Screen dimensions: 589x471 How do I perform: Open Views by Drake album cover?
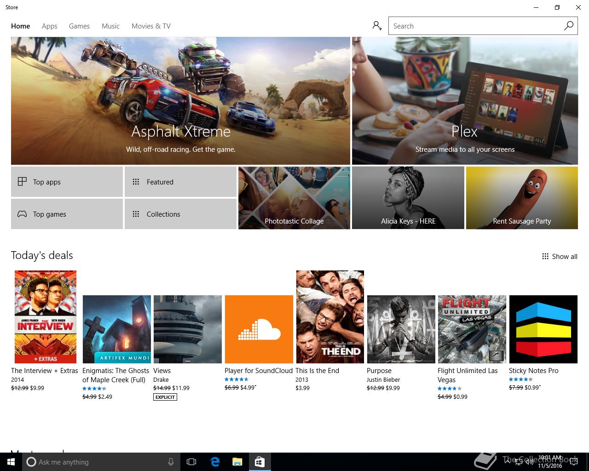pos(188,329)
